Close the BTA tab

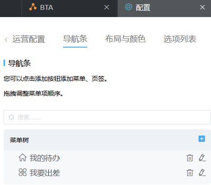click(107, 7)
